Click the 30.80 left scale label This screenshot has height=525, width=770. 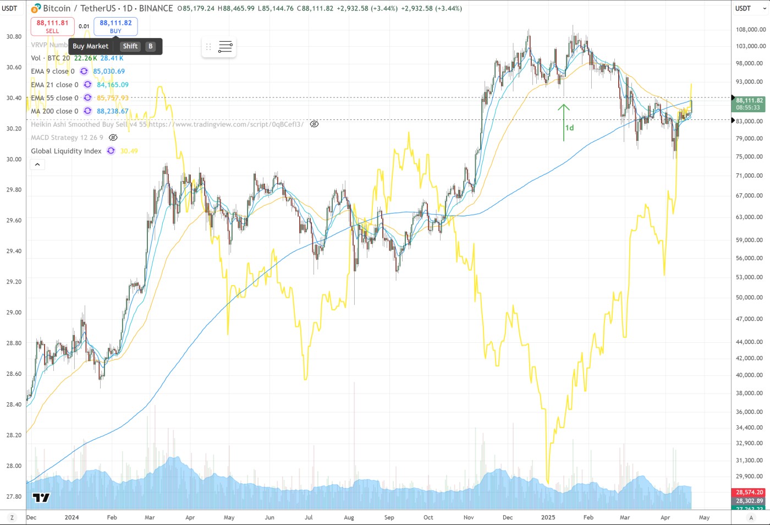pyautogui.click(x=14, y=36)
